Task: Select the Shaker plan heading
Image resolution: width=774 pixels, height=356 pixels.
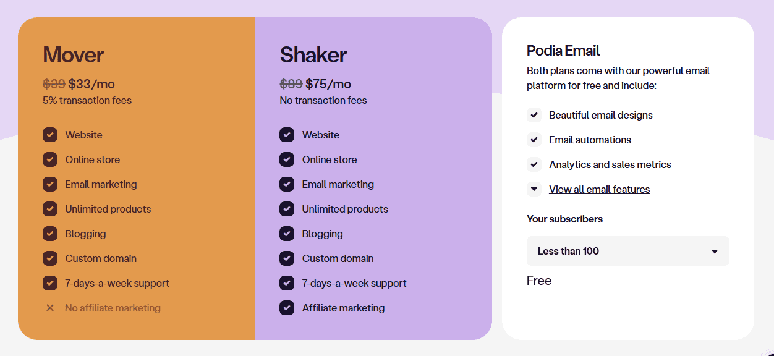Action: 313,55
